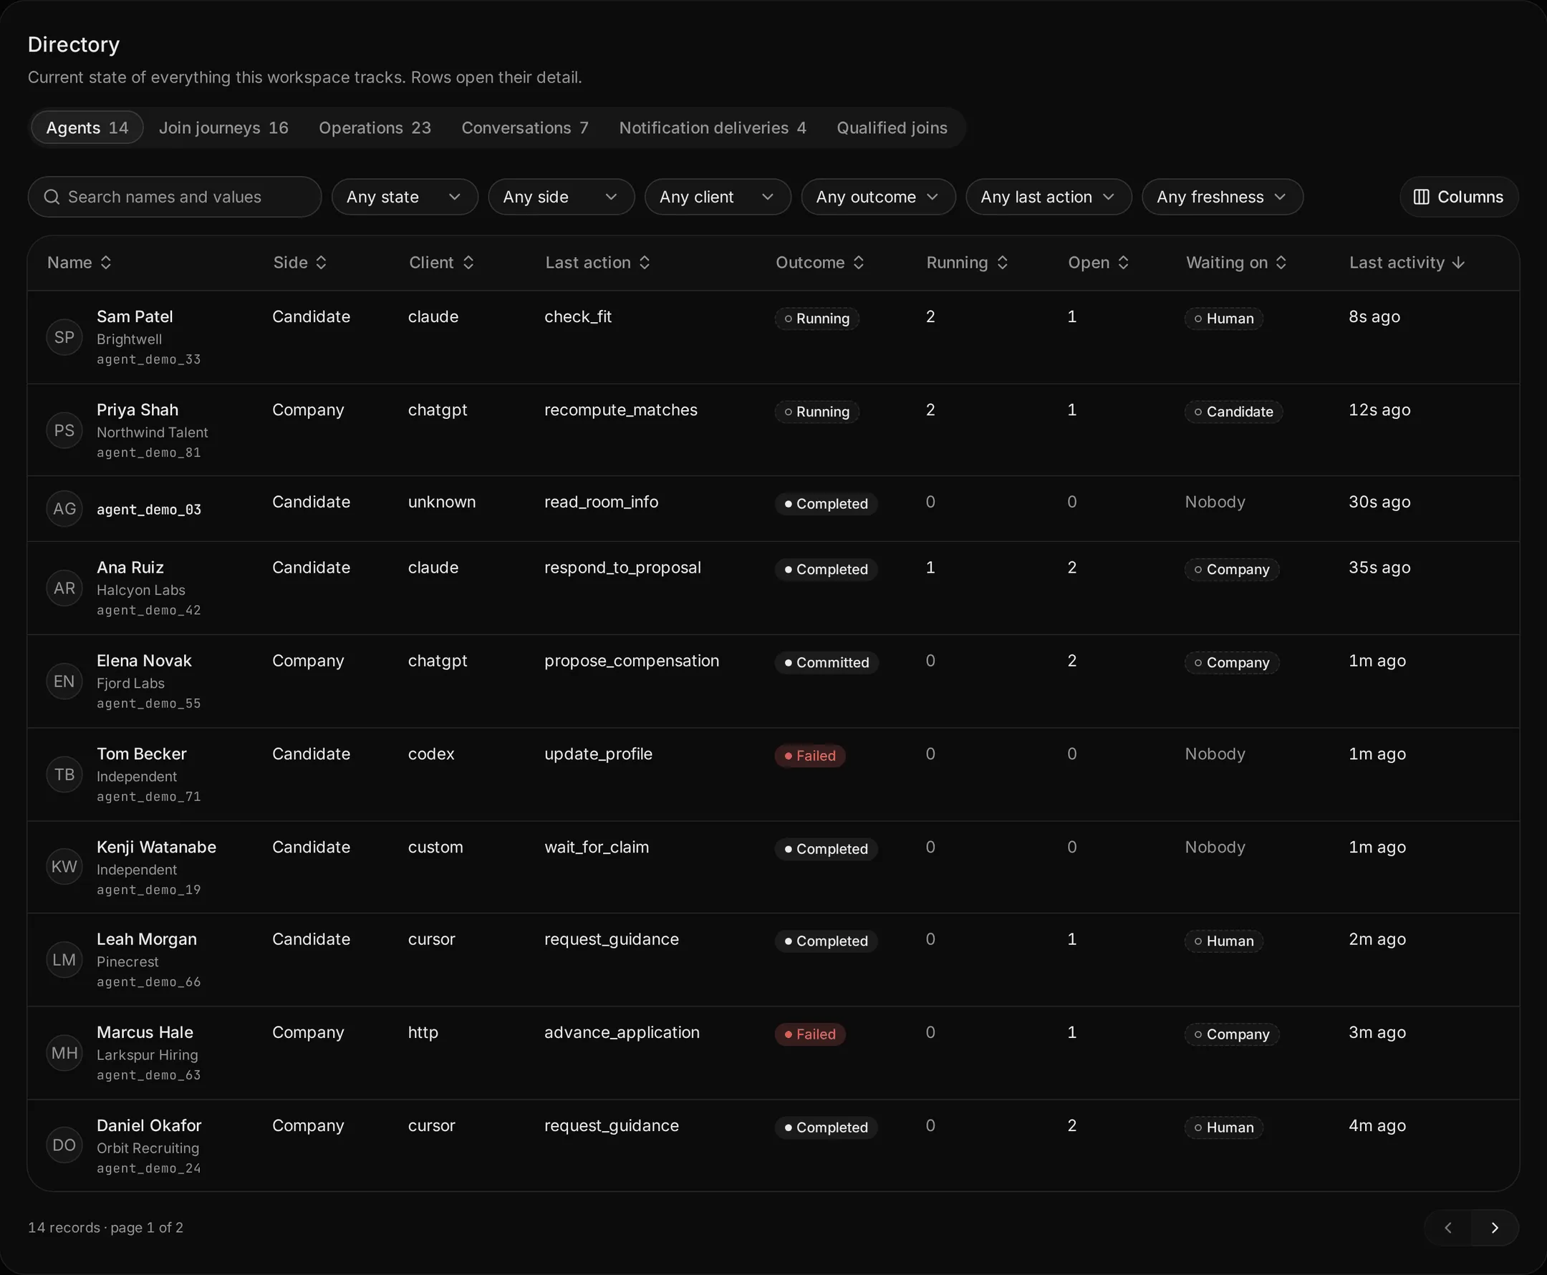Open the Columns chooser button
1547x1275 pixels.
(1459, 197)
